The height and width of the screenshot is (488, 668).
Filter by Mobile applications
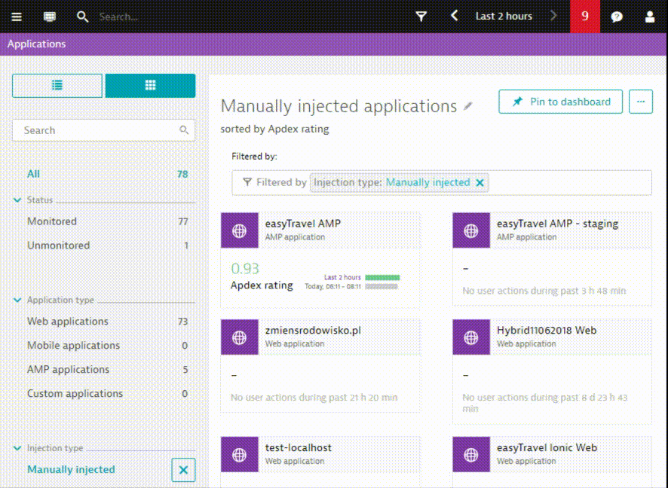[x=73, y=345]
